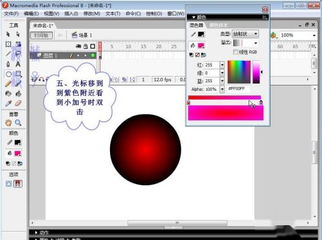Click the fill color swatch in color panel
Screen dimensions: 322x240
click(201, 46)
